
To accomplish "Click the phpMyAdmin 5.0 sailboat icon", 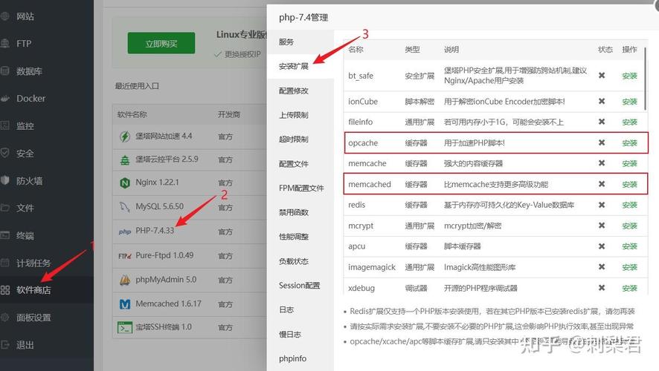I will point(125,280).
